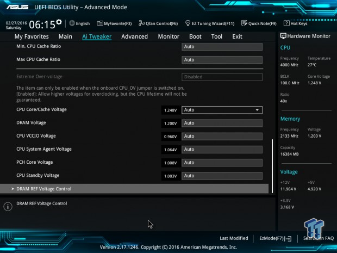Select the Max CPU Cache Ratio label
This screenshot has width=337, height=253.
click(38, 59)
